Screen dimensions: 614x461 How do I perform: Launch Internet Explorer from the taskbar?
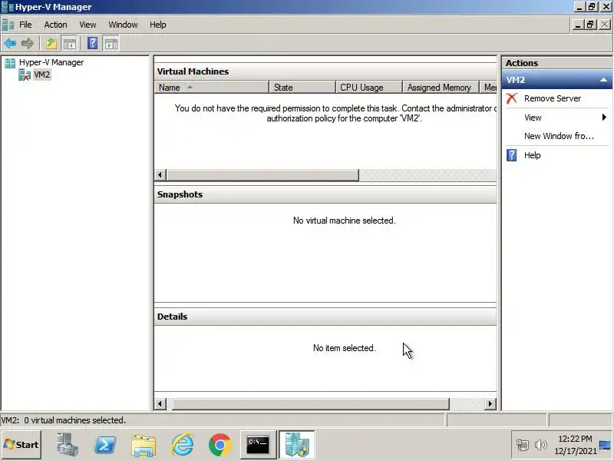click(x=182, y=445)
